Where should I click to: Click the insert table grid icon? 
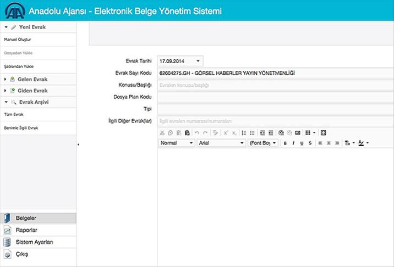(308, 133)
